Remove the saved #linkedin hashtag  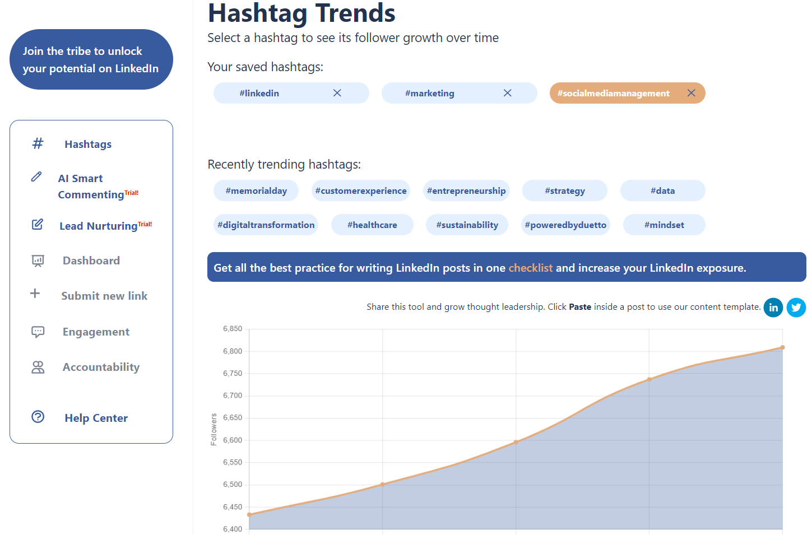(x=337, y=93)
